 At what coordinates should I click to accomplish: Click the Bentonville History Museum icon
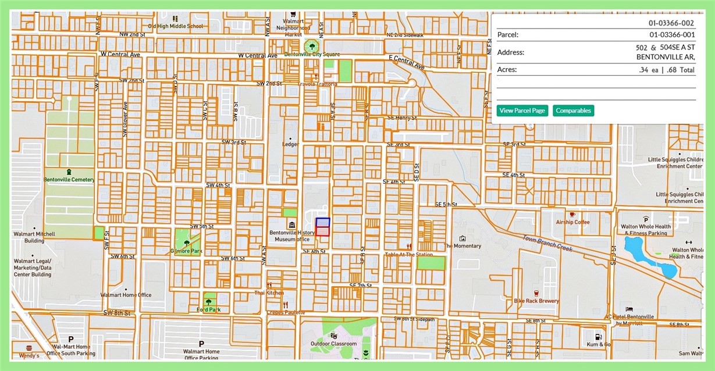click(x=291, y=224)
